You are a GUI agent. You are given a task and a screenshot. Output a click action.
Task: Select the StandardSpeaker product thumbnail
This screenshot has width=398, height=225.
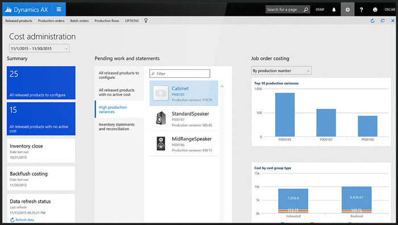[161, 118]
